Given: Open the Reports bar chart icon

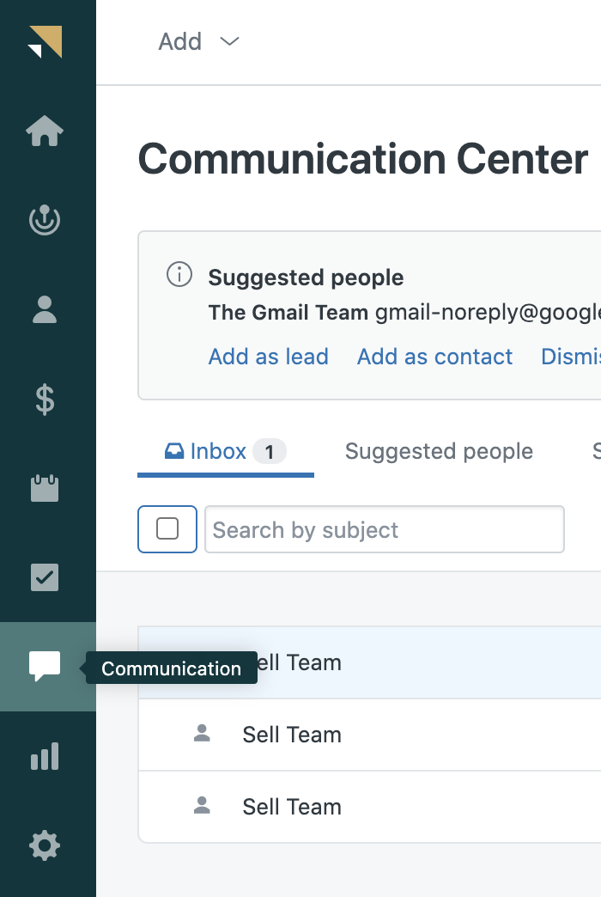Looking at the screenshot, I should (45, 756).
